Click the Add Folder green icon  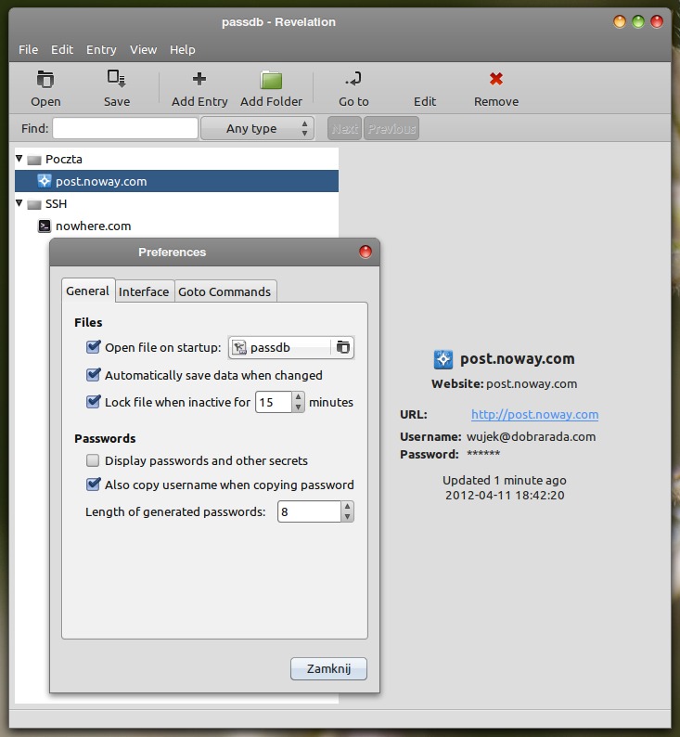pyautogui.click(x=271, y=80)
